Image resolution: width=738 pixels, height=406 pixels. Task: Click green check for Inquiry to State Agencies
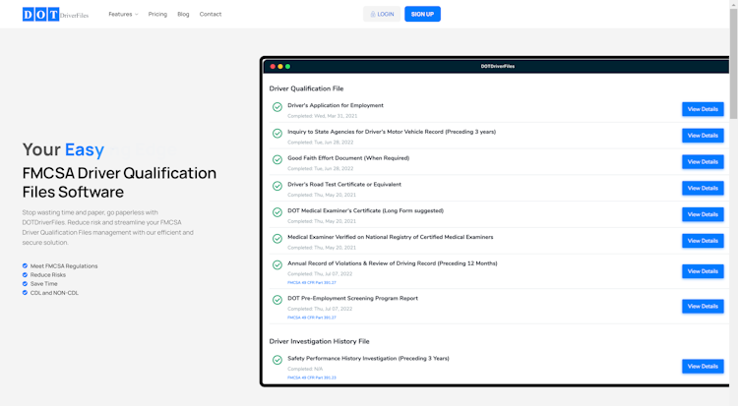click(x=277, y=134)
